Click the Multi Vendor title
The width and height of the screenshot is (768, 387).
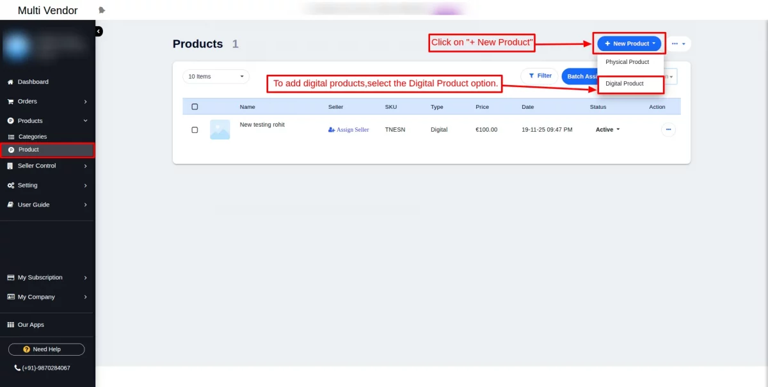(48, 10)
